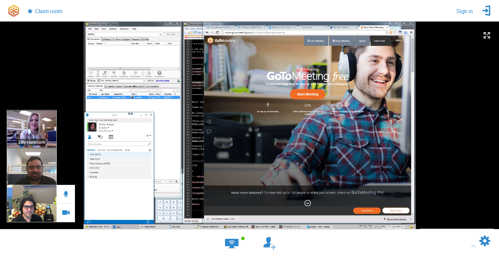Toggle the webcam camera button
Image resolution: width=499 pixels, height=256 pixels.
[x=66, y=212]
